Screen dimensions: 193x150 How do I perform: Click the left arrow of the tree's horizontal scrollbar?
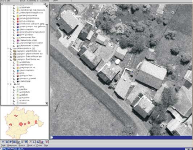(2, 4)
